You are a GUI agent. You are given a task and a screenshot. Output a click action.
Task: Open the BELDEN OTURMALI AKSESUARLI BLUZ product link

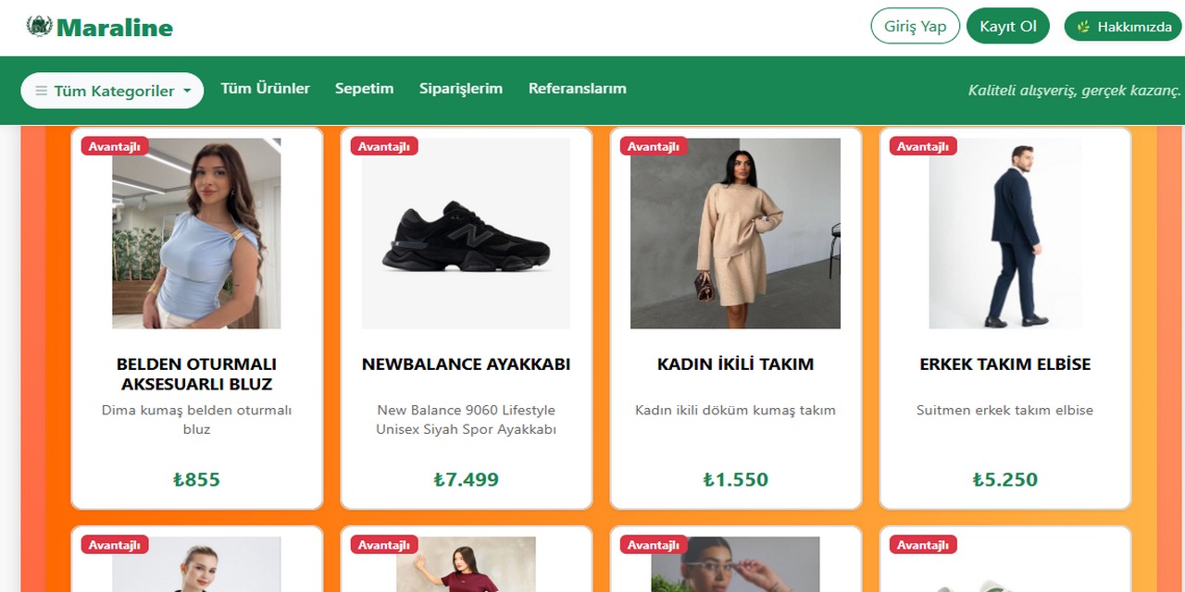pos(196,375)
